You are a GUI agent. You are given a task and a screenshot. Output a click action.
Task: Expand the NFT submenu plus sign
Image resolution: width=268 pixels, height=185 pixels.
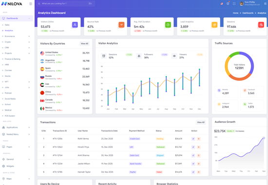tap(29, 82)
